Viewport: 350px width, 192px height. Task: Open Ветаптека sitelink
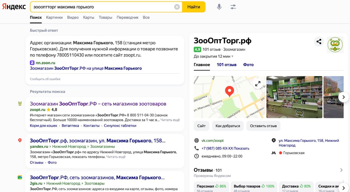point(70,126)
